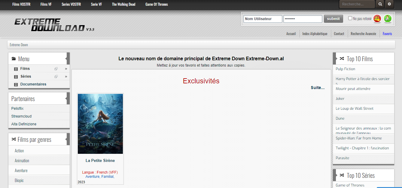Click the green user registration icon
The image size is (402, 188).
click(x=388, y=19)
